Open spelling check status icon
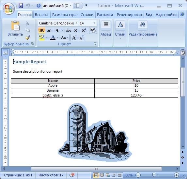Screen dimensions: 187x179 point(72,175)
